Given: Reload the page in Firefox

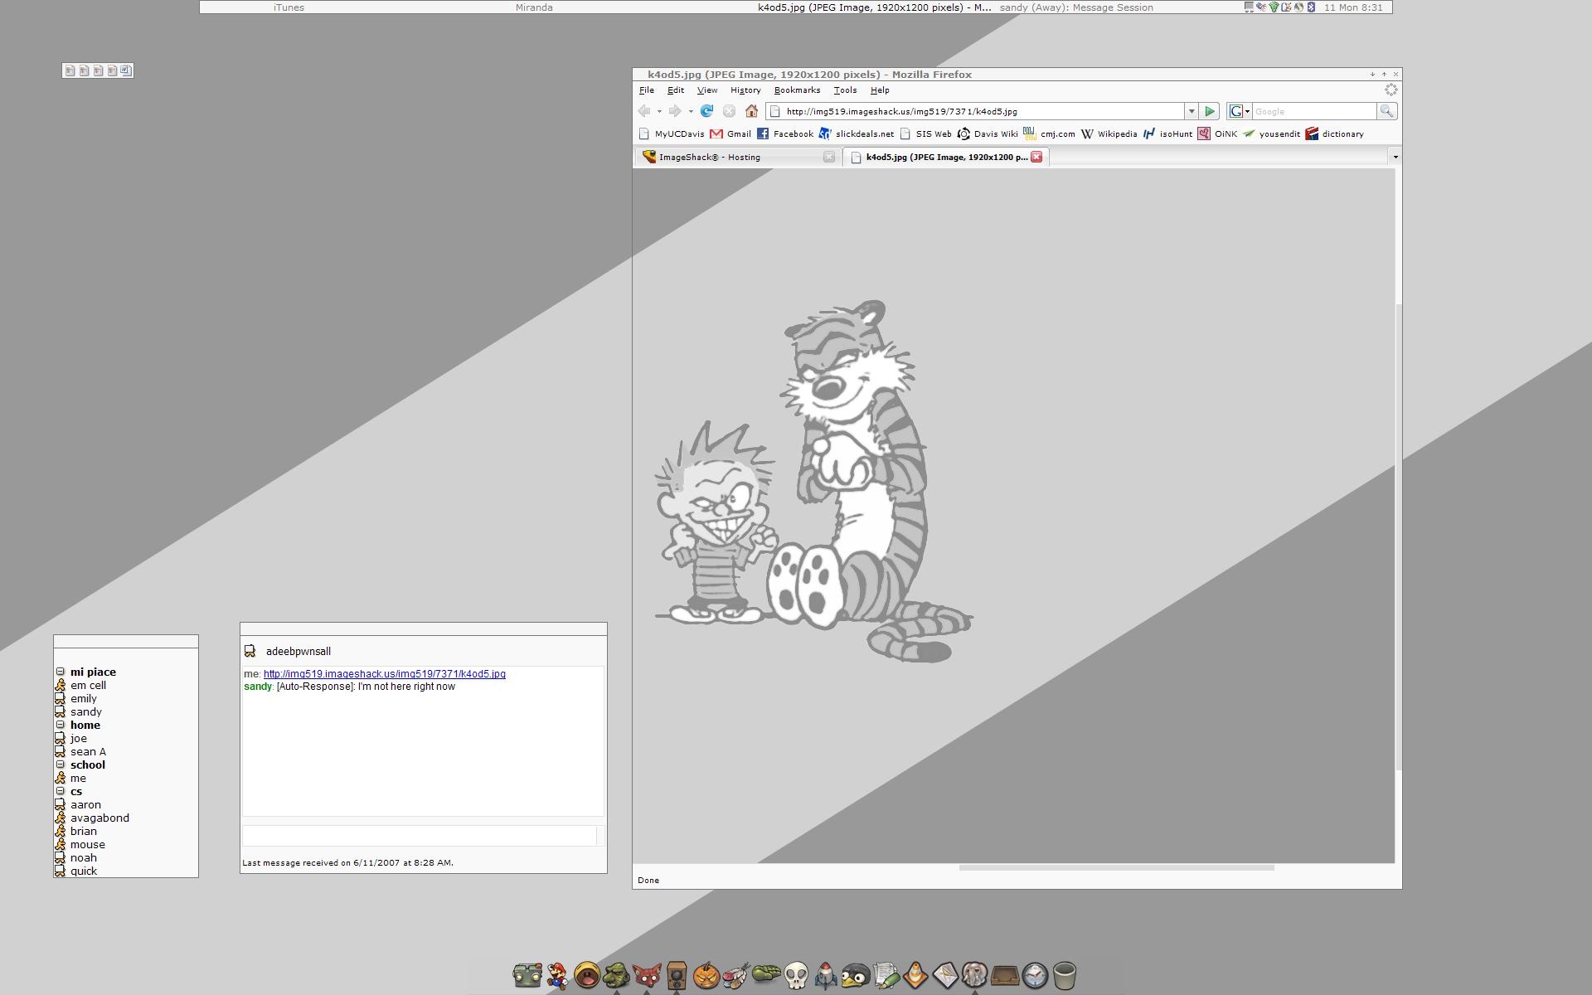Looking at the screenshot, I should (706, 111).
